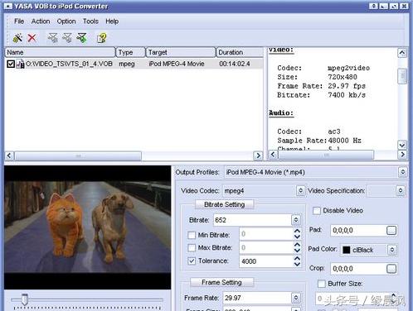Open the Video Codec dropdown
Image resolution: width=413 pixels, height=311 pixels.
(x=300, y=190)
